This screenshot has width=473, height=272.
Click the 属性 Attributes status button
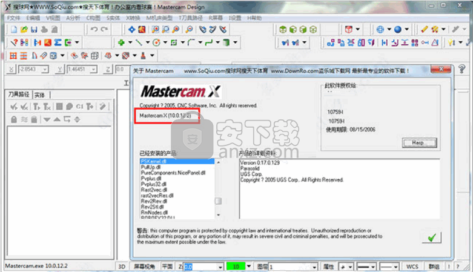[328, 267]
